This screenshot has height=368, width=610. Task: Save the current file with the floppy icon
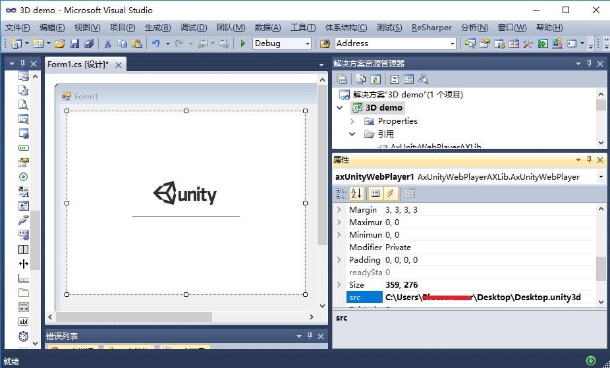(x=74, y=43)
